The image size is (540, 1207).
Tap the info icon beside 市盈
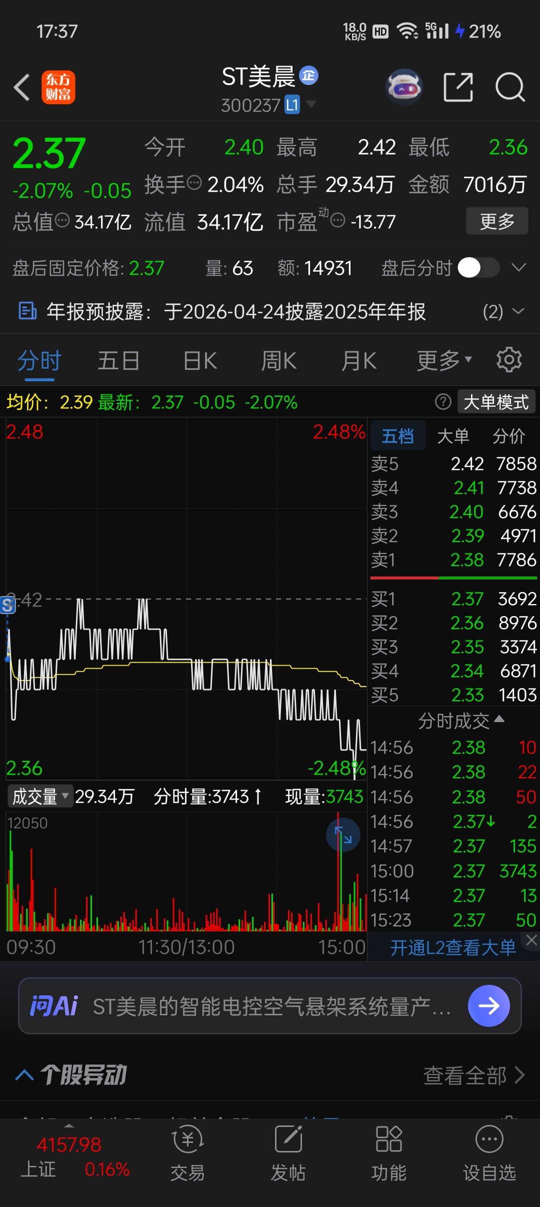pyautogui.click(x=338, y=220)
